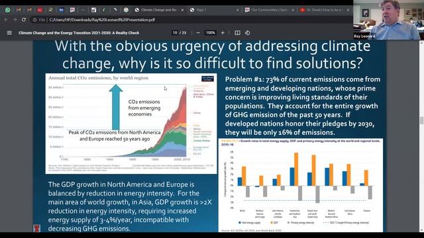This screenshot has width=424, height=238.
Task: Click the red pinned tab after Gmail tabs
Action: click(x=40, y=10)
